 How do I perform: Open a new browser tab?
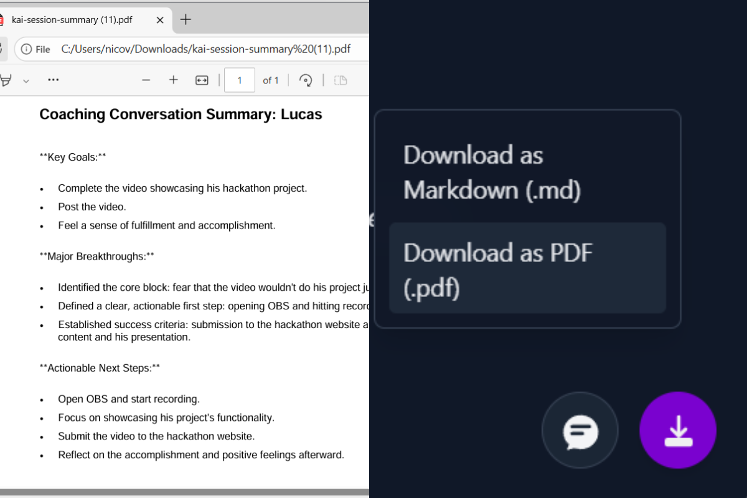pos(185,19)
